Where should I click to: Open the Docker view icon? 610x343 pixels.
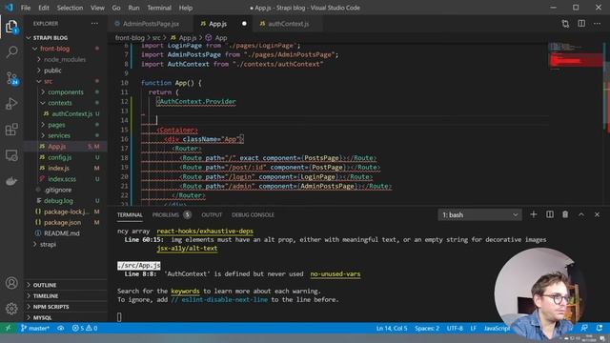[11, 181]
